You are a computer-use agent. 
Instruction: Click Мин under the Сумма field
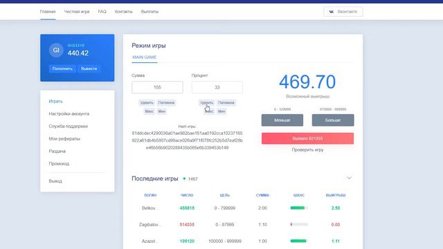pos(161,111)
